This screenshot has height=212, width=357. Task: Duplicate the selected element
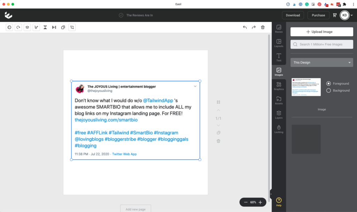click(63, 27)
